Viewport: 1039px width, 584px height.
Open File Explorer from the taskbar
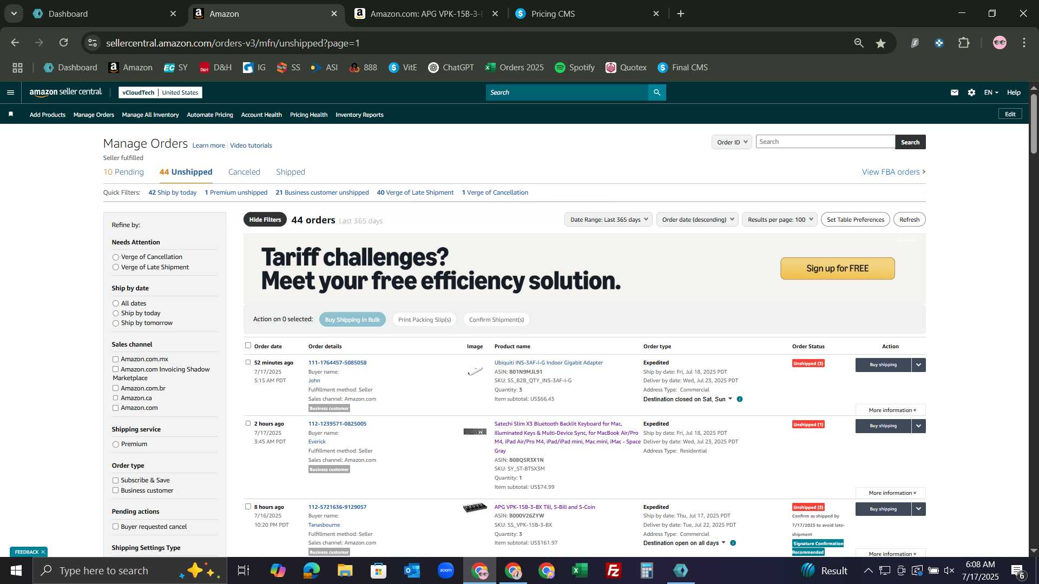tap(345, 570)
